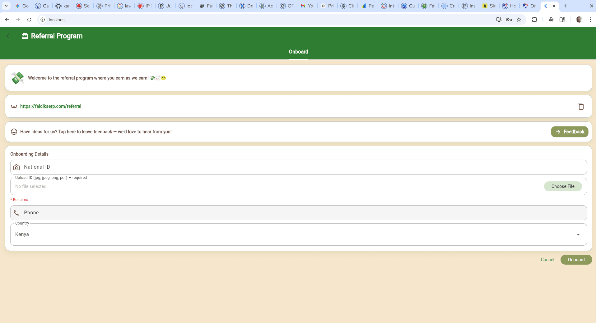Submit with the Onboard button
The height and width of the screenshot is (323, 596).
[x=576, y=260]
